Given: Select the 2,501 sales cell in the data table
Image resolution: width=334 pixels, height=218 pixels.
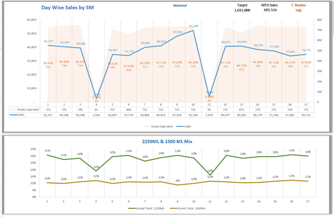Looking at the screenshot, I should [96, 115].
